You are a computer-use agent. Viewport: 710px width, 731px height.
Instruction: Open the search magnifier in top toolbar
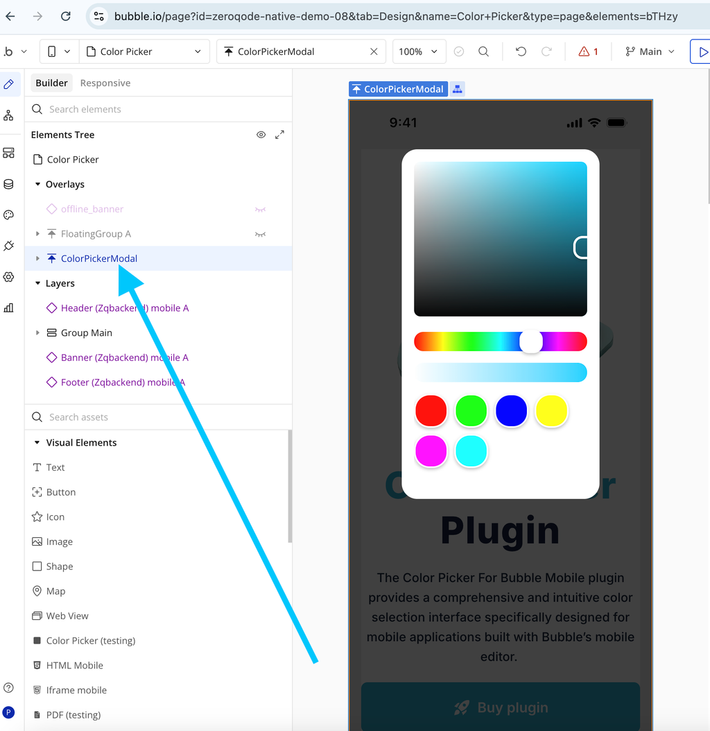click(x=484, y=51)
